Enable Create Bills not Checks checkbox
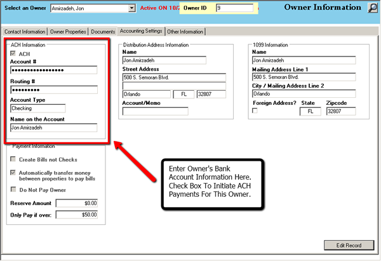Screen dimensions: 381x261 13,159
